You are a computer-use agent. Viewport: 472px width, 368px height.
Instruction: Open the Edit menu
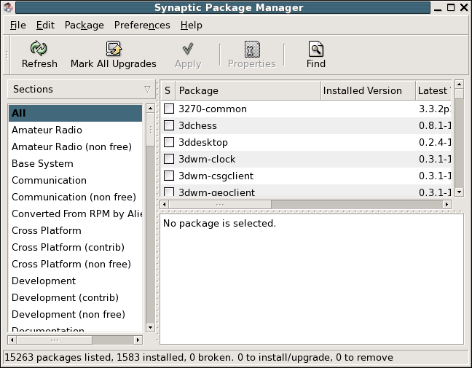pyautogui.click(x=45, y=26)
